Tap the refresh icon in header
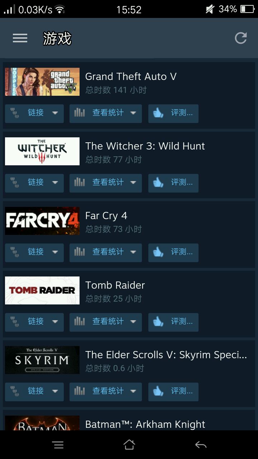258x459 pixels. click(x=241, y=38)
